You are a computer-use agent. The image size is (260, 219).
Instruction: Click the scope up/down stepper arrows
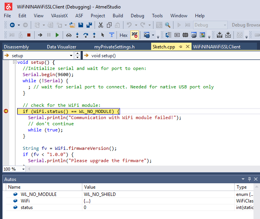pos(77,55)
